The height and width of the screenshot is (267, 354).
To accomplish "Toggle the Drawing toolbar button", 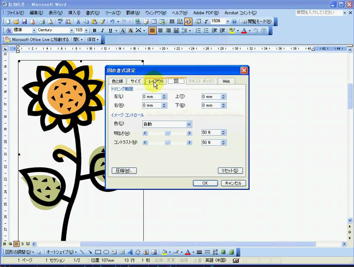I will click(188, 22).
